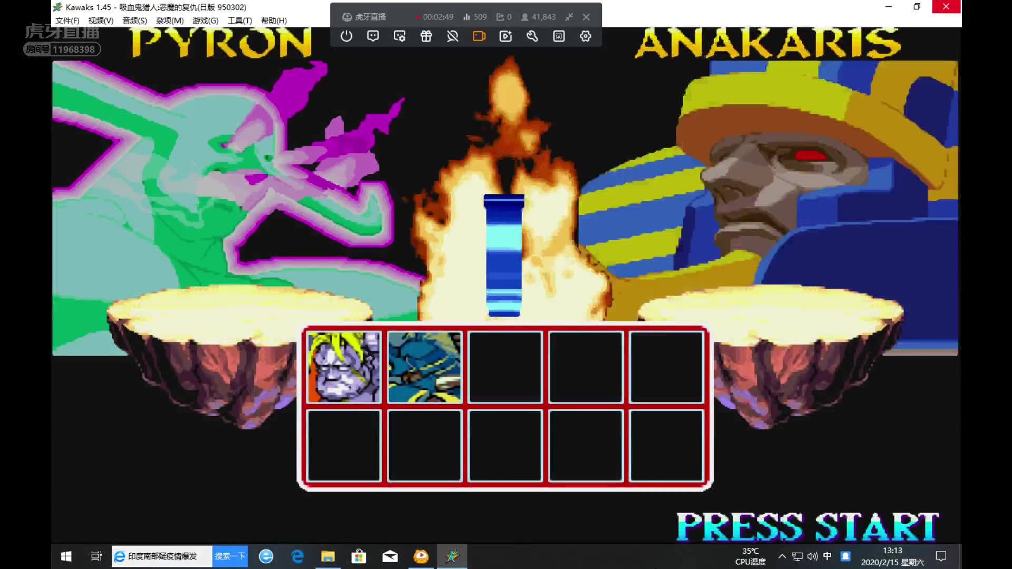This screenshot has height=569, width=1012.
Task: Click the gift box icon
Action: (x=426, y=36)
